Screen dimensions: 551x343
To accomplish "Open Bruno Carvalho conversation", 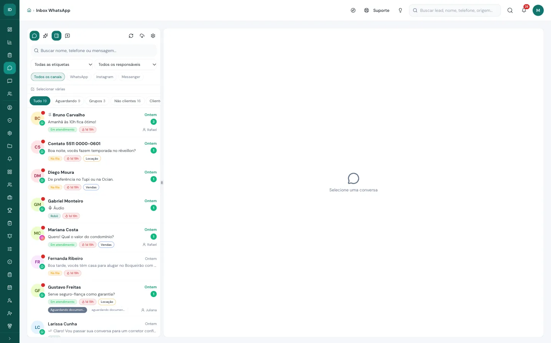I will pos(94,122).
